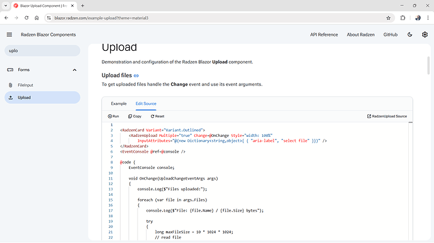Click line number 1 in editor
Screen dimensions: 434x243
click(x=111, y=125)
